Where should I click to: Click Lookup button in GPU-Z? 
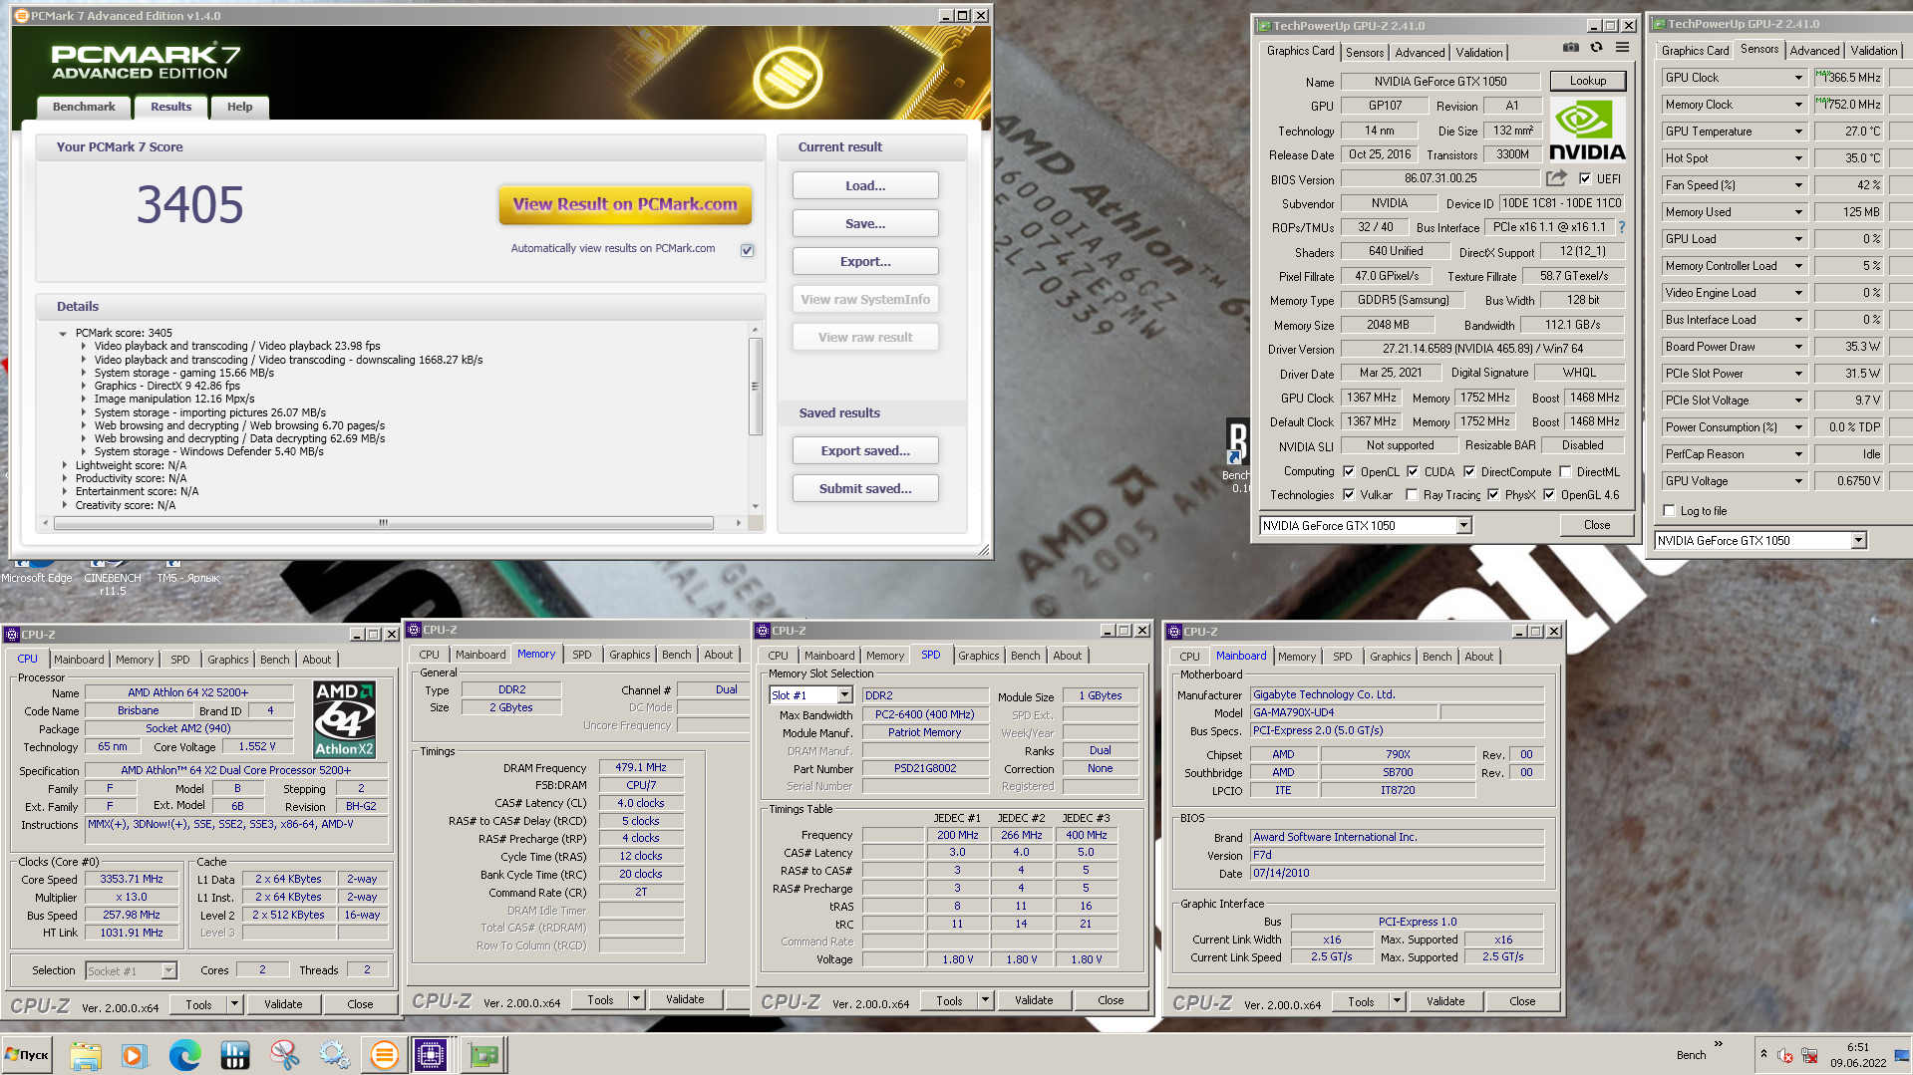click(1588, 81)
